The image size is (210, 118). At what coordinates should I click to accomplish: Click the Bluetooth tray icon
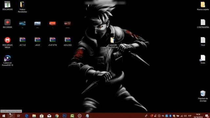(170, 116)
